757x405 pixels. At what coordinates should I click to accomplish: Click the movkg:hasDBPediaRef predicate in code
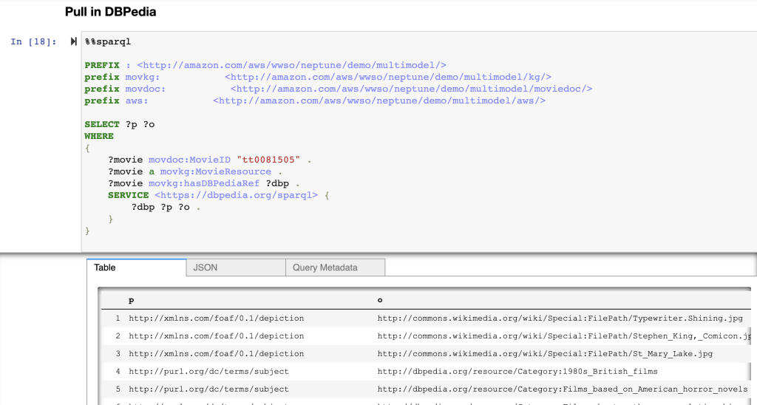click(x=204, y=183)
